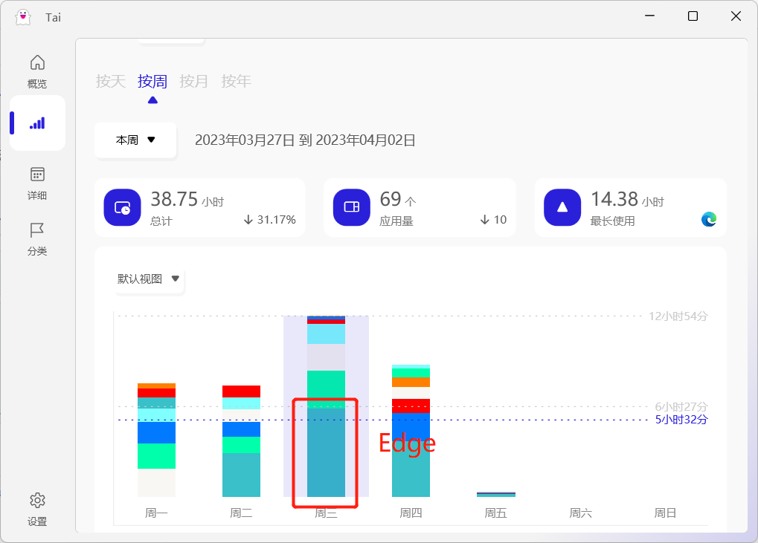This screenshot has height=543, width=758.
Task: Click the small 周五 bar in the chart
Action: click(495, 492)
